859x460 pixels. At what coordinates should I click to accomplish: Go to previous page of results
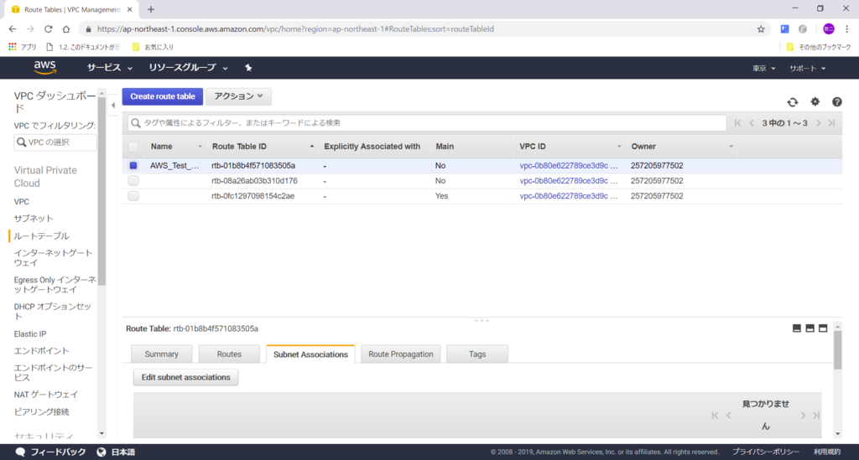(751, 123)
